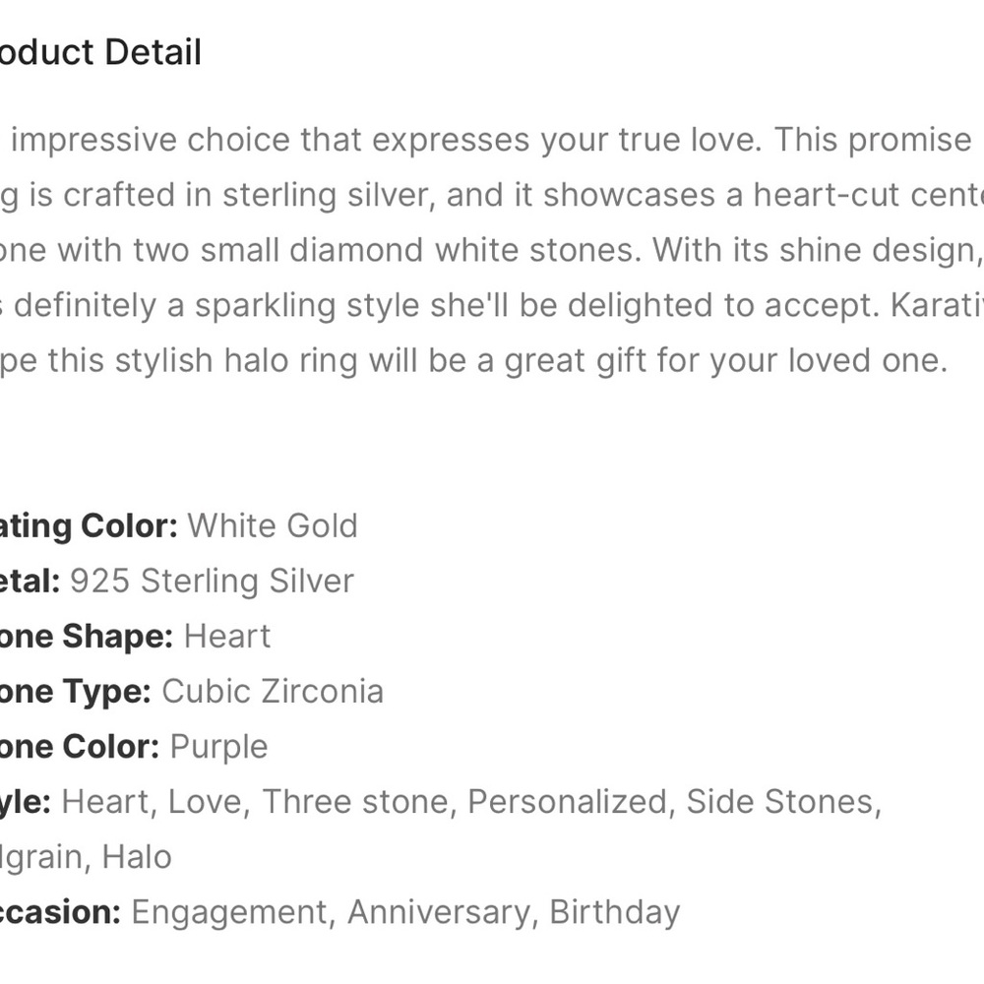The image size is (984, 984).
Task: Click the Purple stone color value
Action: point(219,748)
